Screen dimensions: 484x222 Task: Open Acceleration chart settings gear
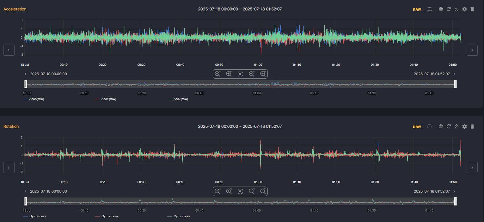464,9
